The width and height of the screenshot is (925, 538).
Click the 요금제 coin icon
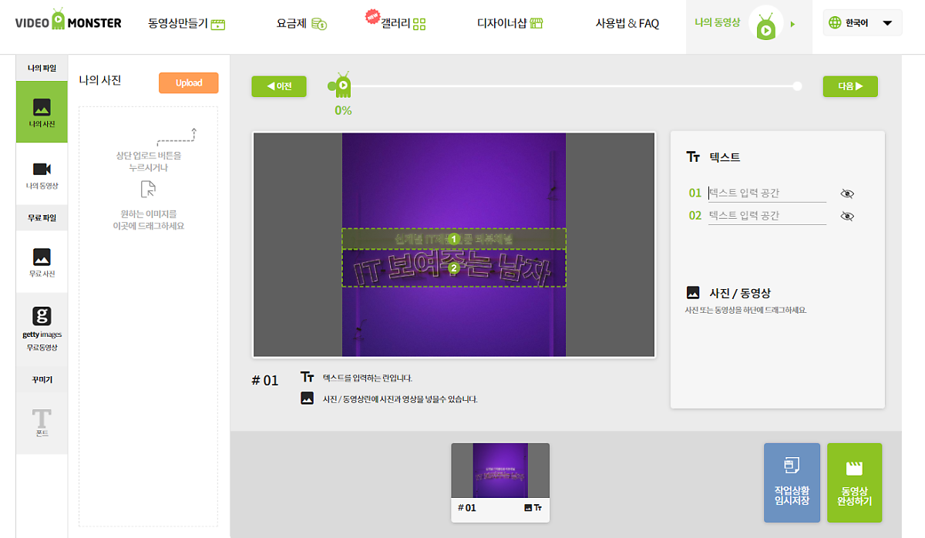(x=319, y=24)
